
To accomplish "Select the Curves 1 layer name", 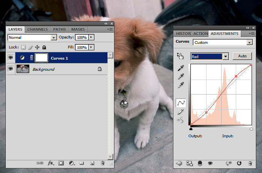I will click(59, 58).
